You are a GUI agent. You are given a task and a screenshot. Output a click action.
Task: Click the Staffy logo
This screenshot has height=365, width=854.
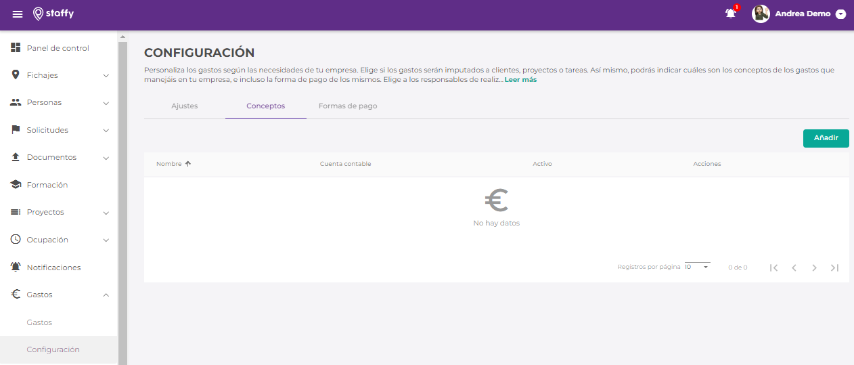tap(53, 14)
